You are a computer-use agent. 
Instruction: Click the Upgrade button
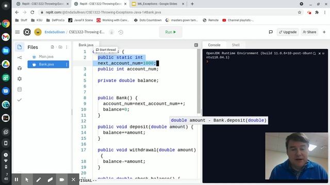(288, 32)
